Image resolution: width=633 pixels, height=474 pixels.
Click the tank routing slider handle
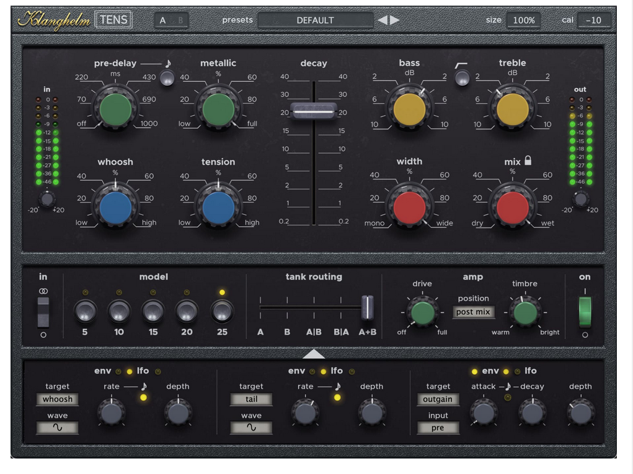click(368, 307)
